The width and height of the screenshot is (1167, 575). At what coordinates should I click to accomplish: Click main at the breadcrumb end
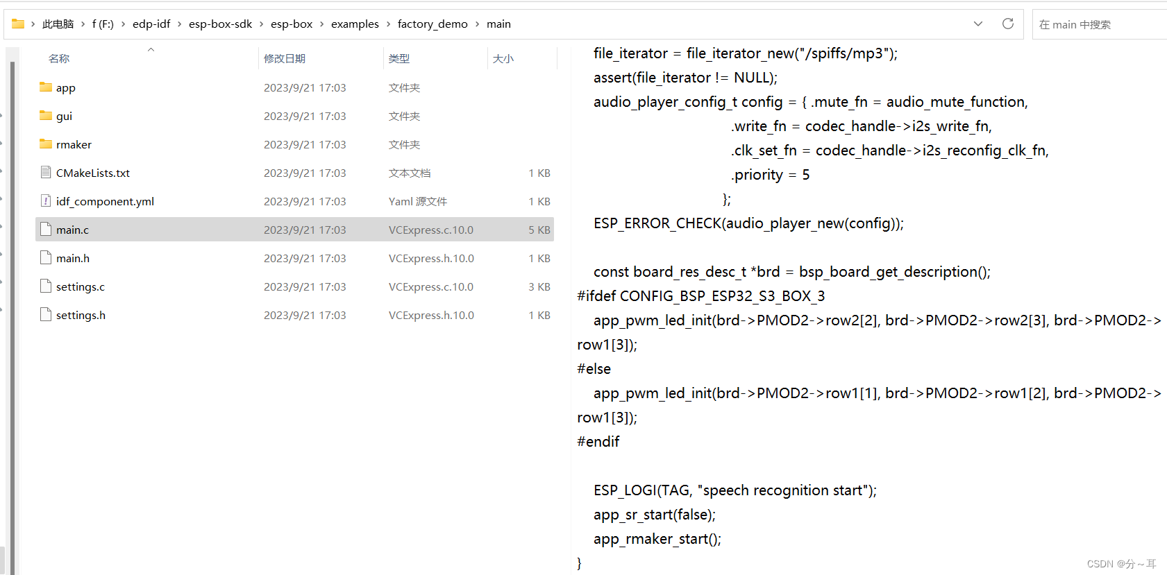(x=498, y=24)
